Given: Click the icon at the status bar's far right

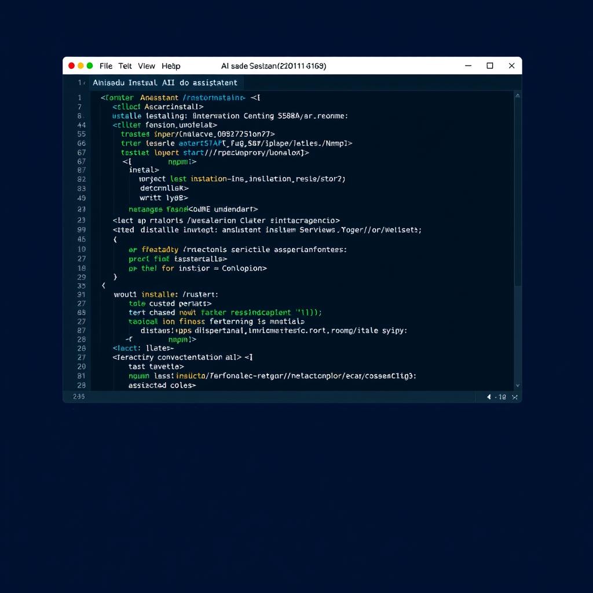Looking at the screenshot, I should (x=514, y=397).
